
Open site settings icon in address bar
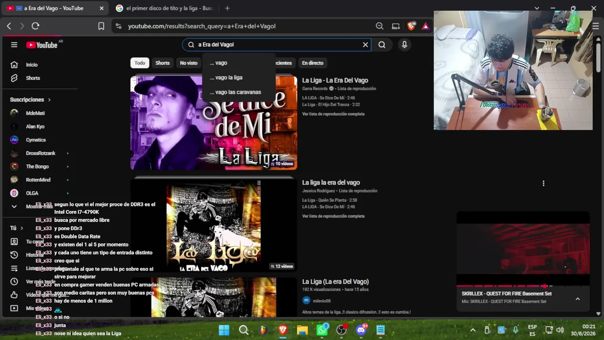point(118,26)
